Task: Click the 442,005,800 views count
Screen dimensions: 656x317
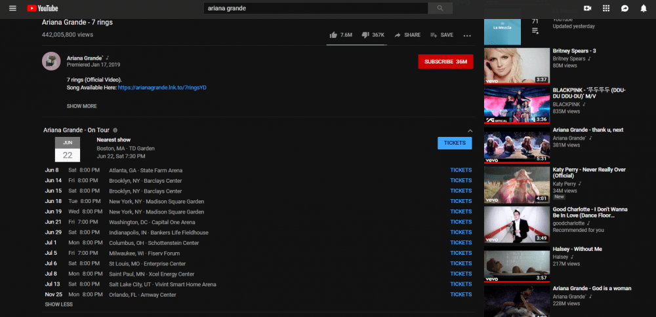Action: pyautogui.click(x=68, y=35)
